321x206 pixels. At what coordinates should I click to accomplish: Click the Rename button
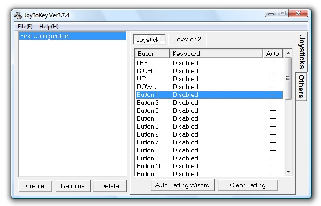coord(73,186)
